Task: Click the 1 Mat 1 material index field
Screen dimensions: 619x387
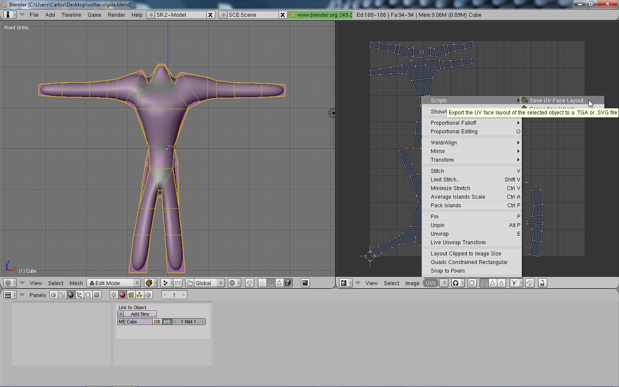Action: click(x=189, y=322)
